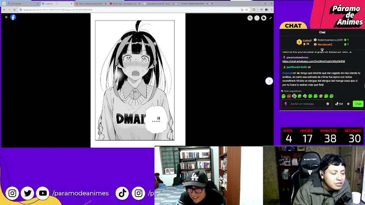Close the Facebook photo viewer with X
Screen dimensions: 365x205
[x=6, y=17]
